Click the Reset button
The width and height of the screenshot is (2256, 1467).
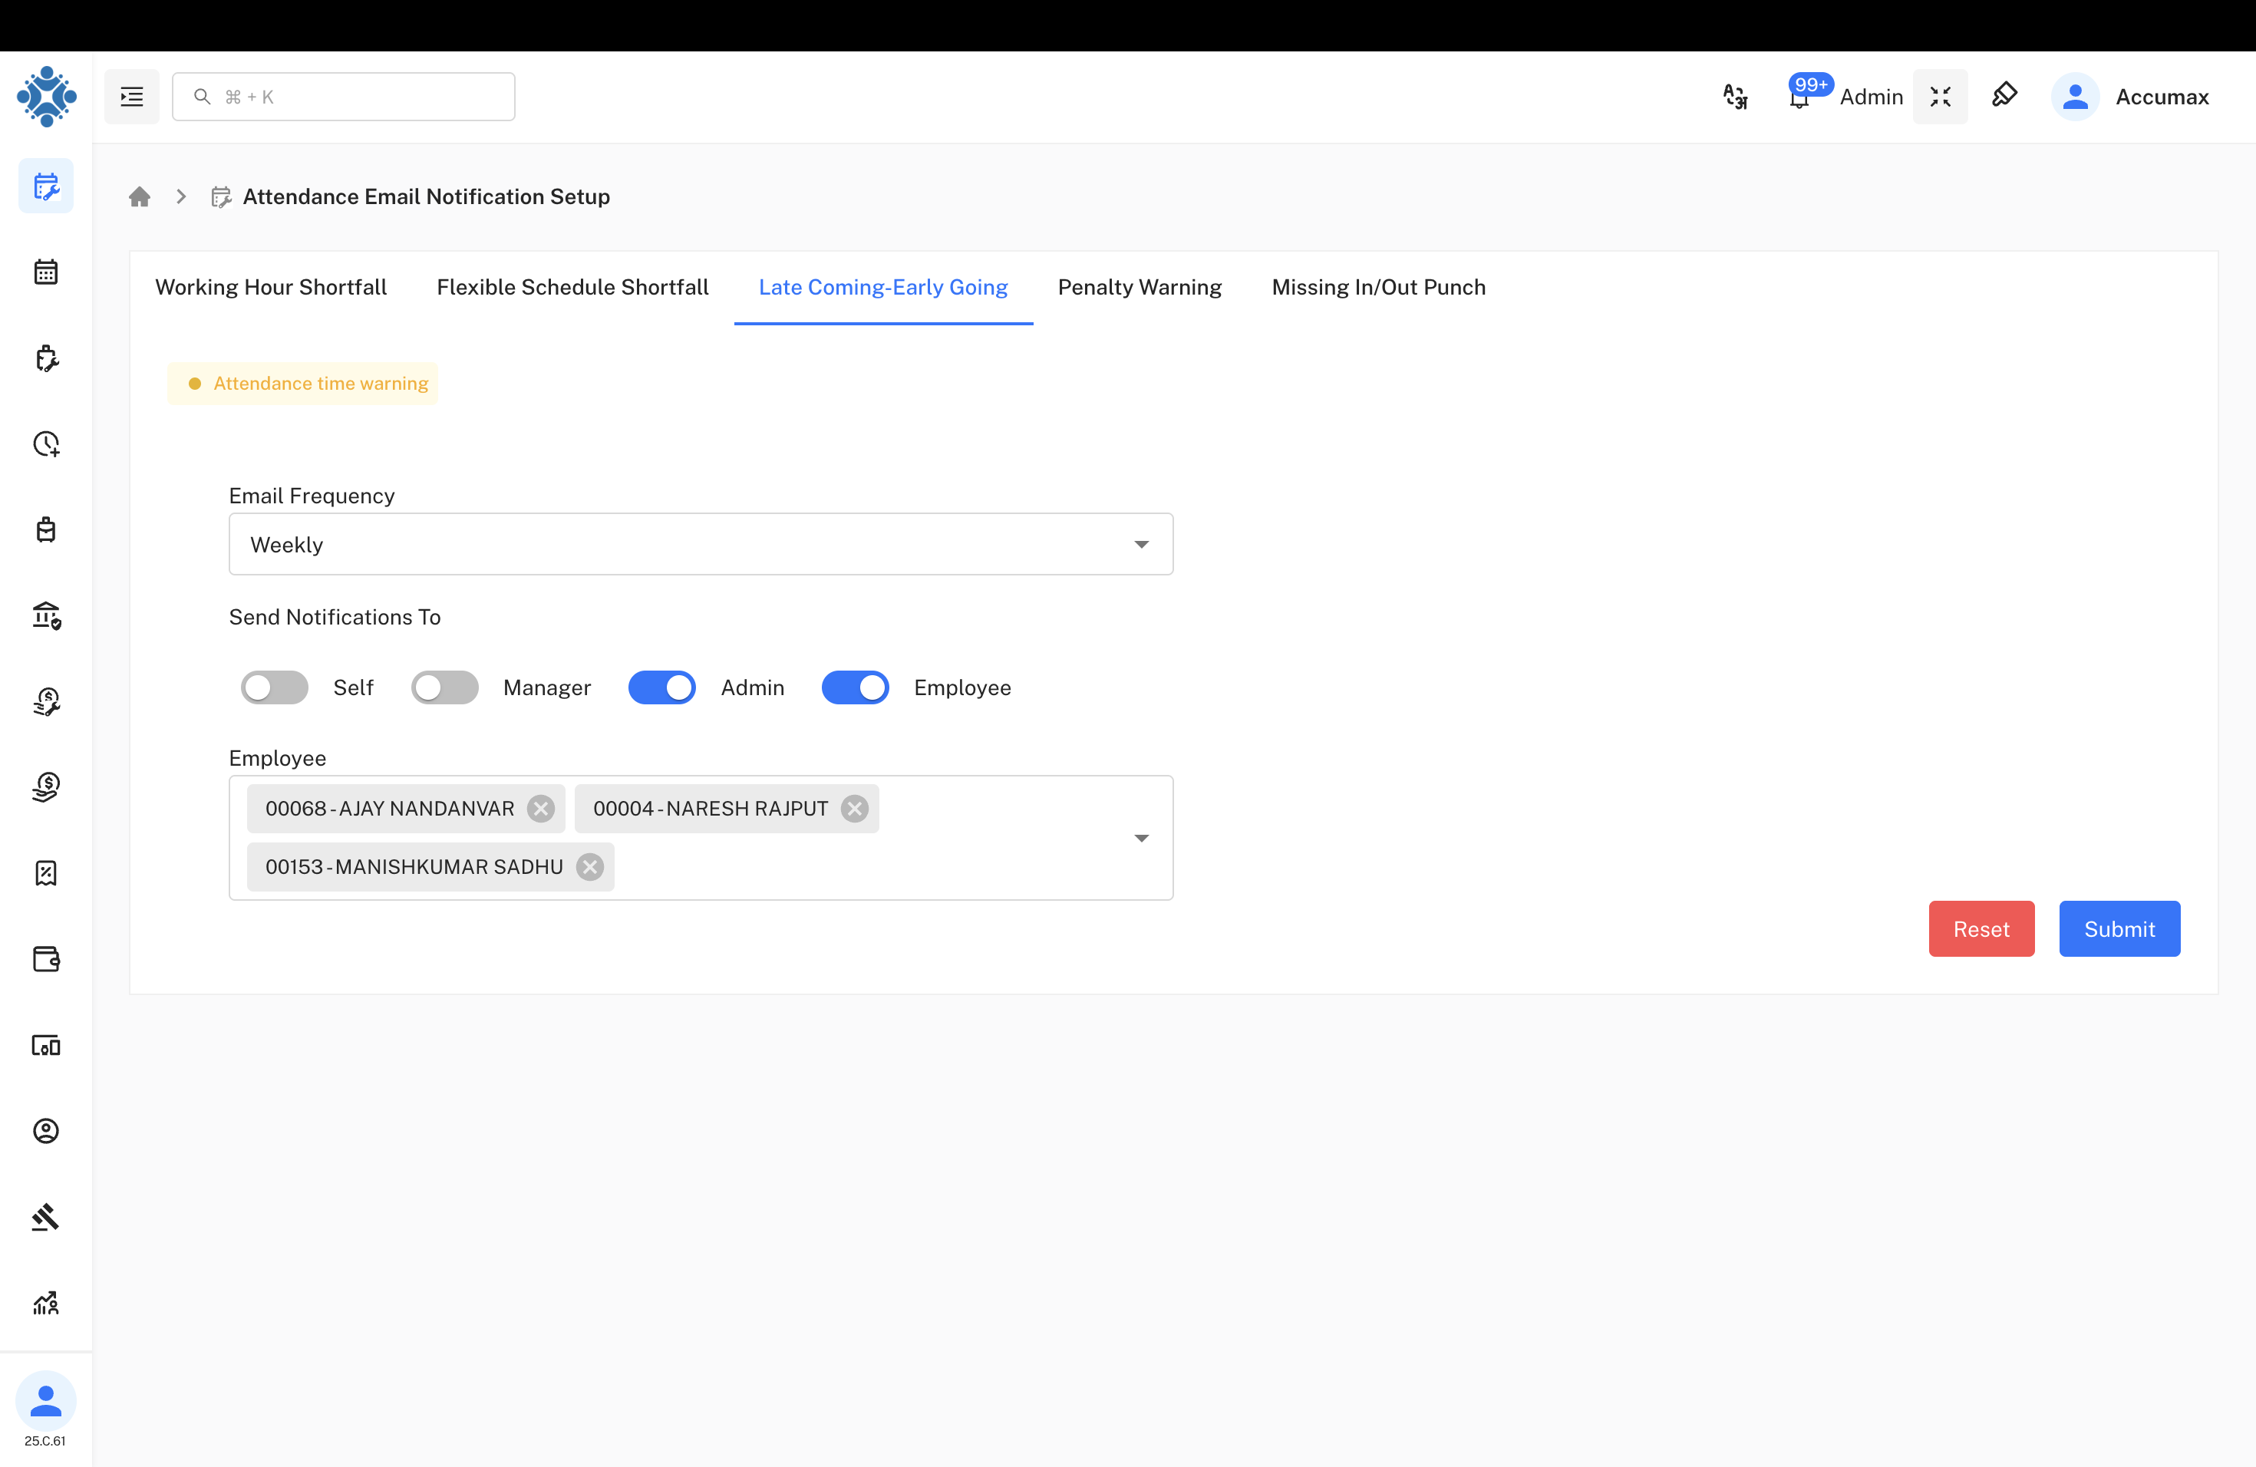click(x=1981, y=928)
